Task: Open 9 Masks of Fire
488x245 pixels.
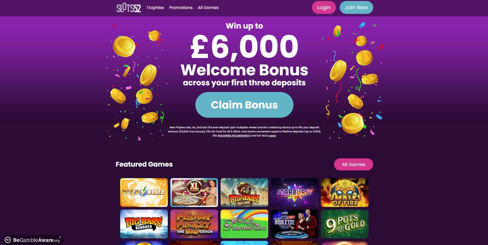Action: (345, 193)
